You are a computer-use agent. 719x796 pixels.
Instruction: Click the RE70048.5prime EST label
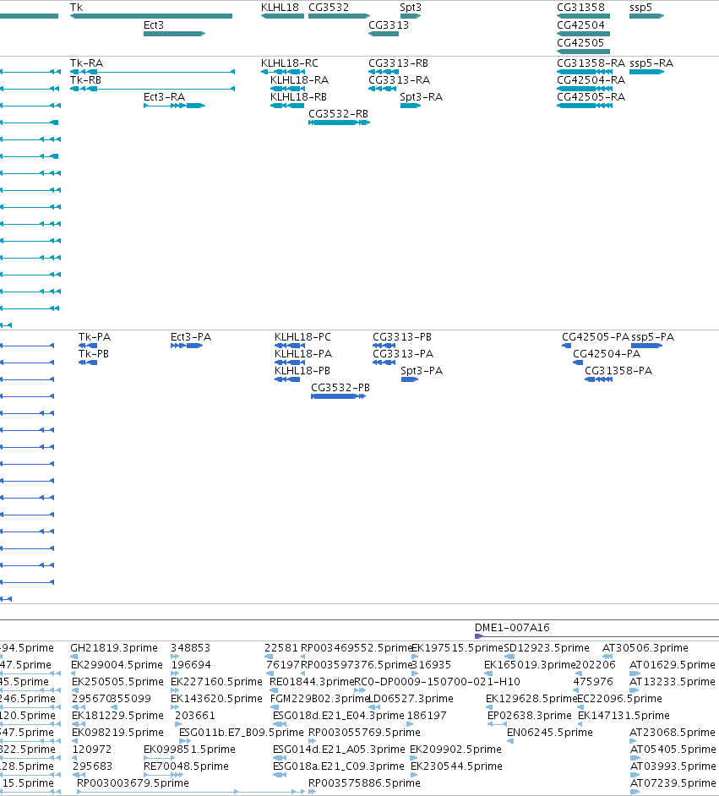186,766
